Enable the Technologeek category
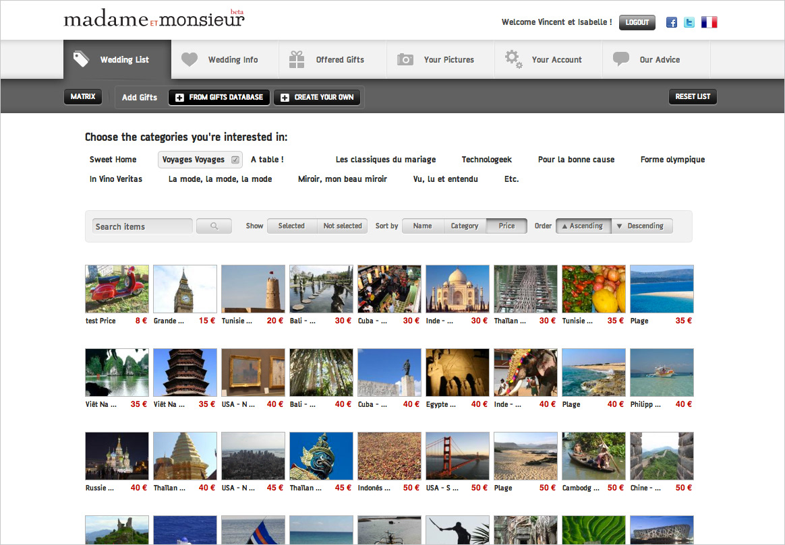The image size is (785, 545). pyautogui.click(x=487, y=160)
